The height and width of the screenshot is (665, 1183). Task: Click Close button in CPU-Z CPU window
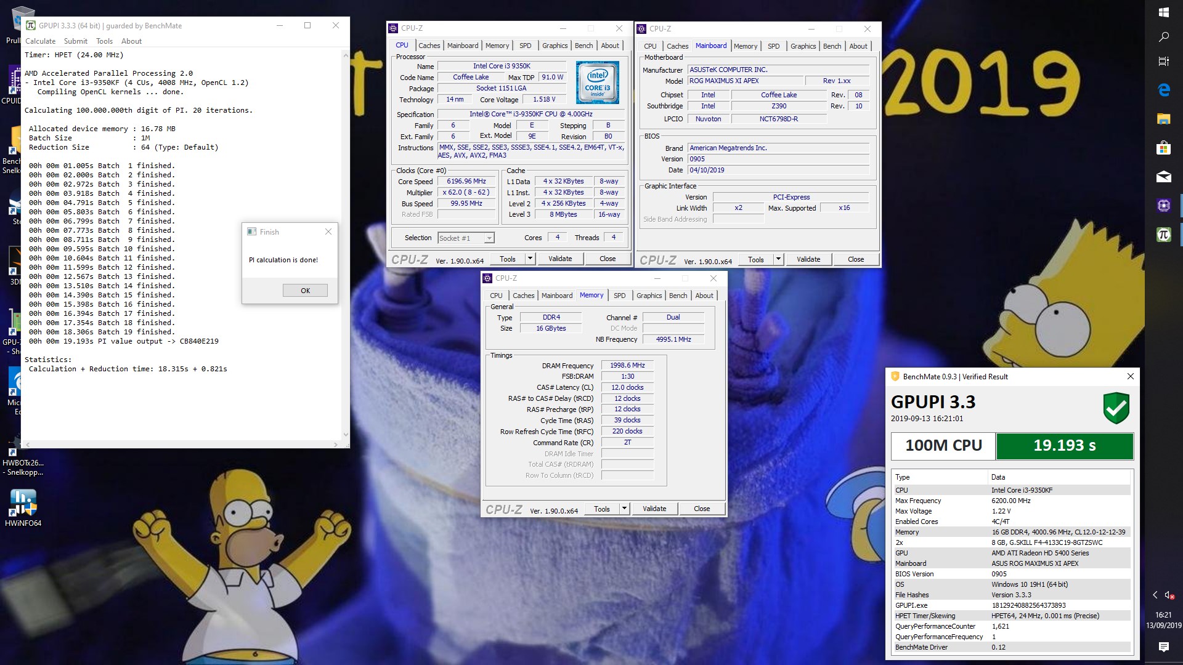(x=607, y=259)
